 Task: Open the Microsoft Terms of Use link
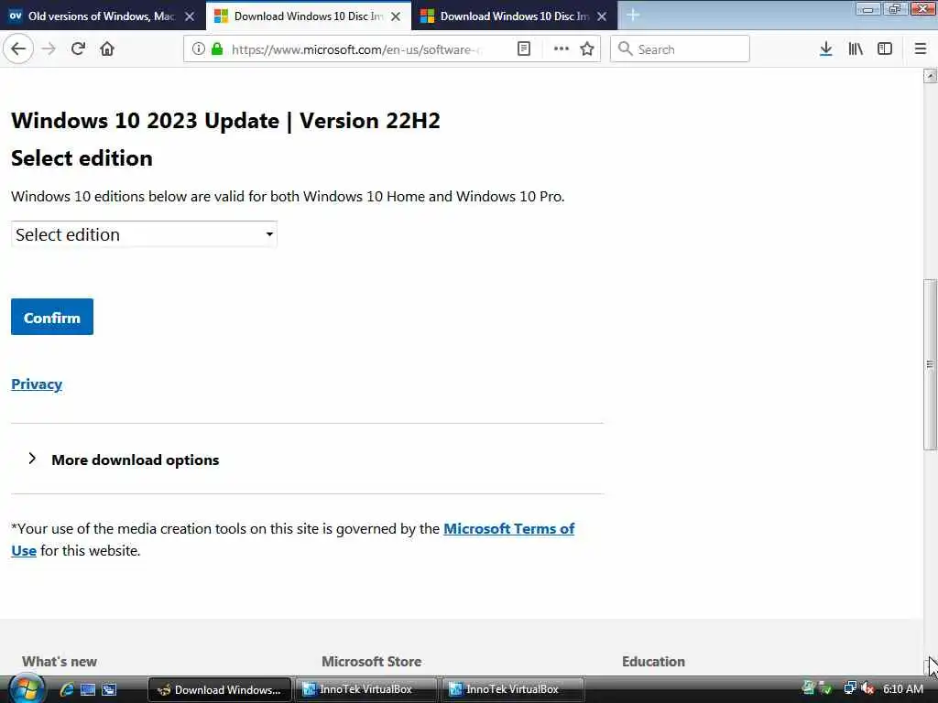pyautogui.click(x=509, y=528)
